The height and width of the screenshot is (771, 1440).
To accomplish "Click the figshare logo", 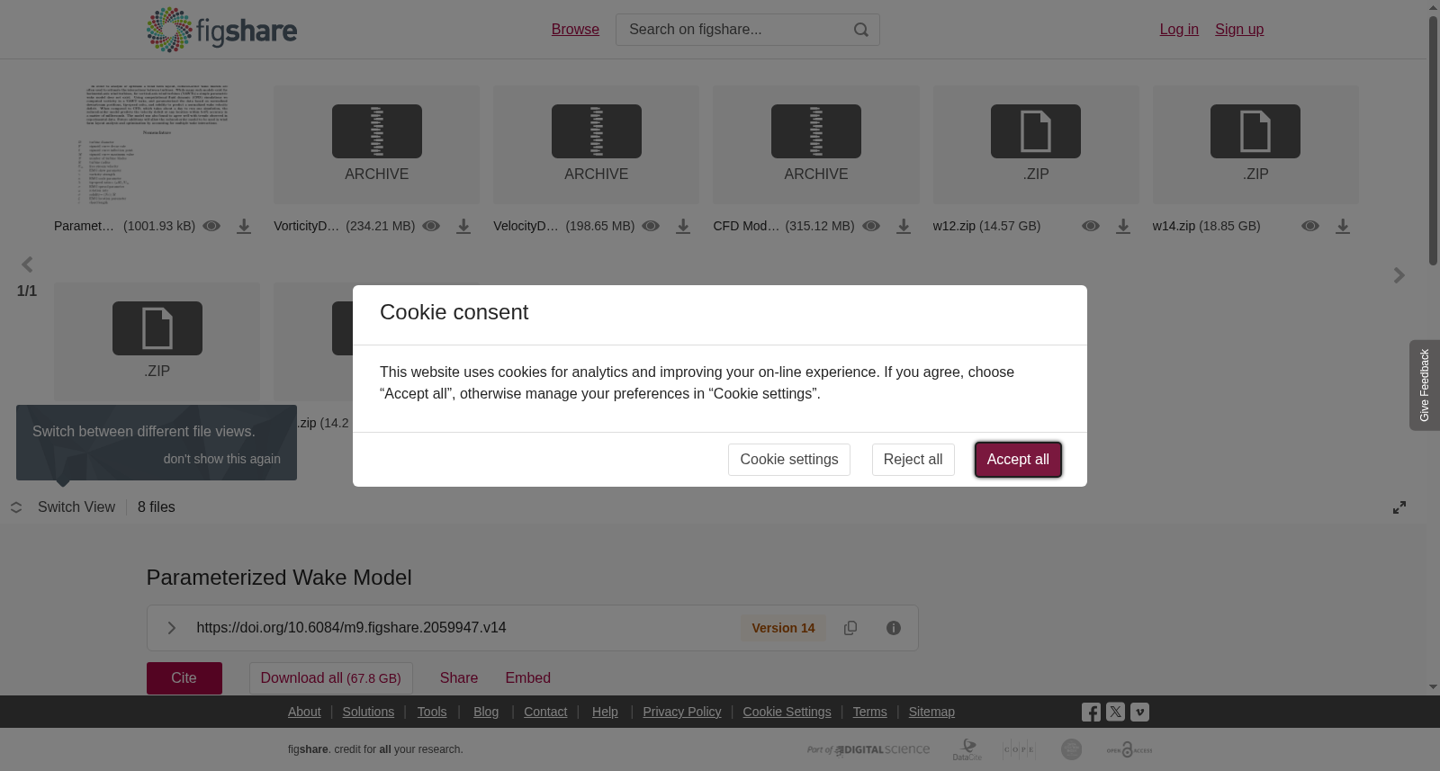I will (x=221, y=30).
